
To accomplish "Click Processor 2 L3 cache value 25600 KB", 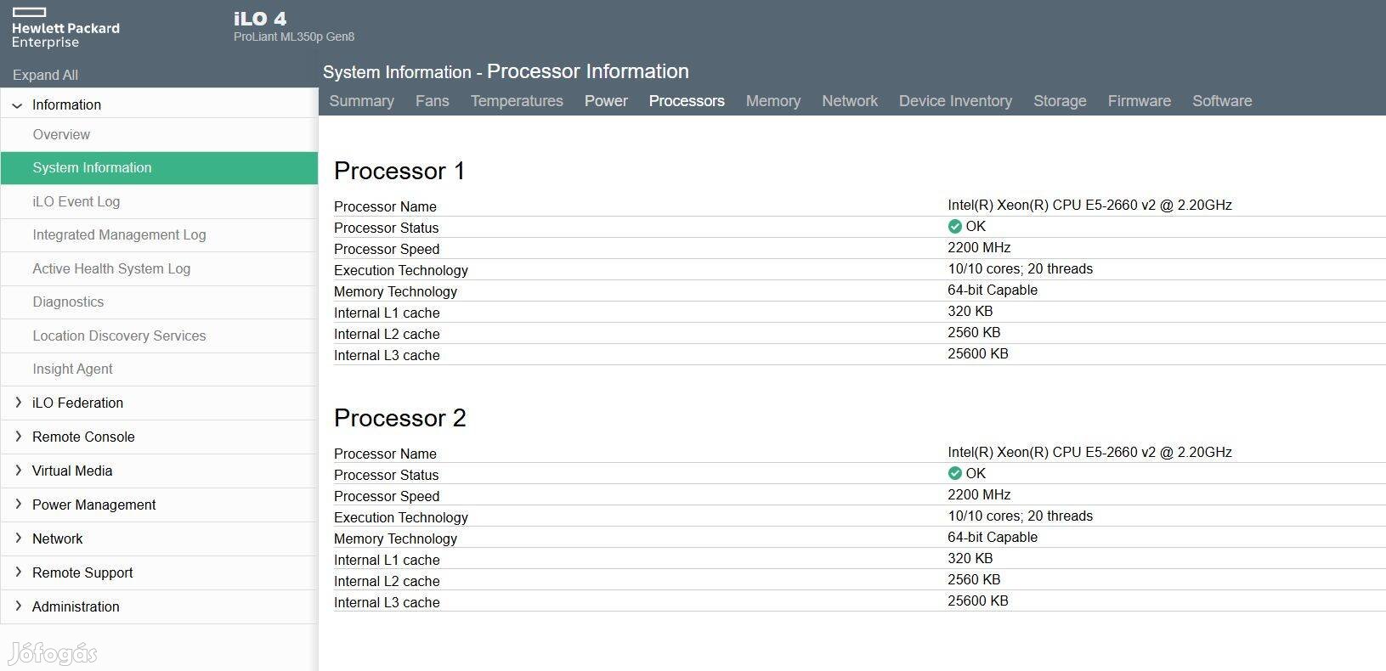I will click(978, 601).
